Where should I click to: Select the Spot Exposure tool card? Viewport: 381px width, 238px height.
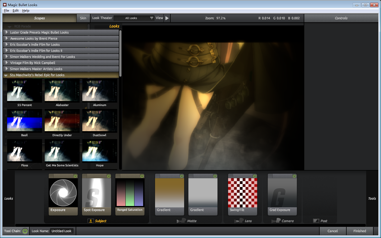(97, 195)
